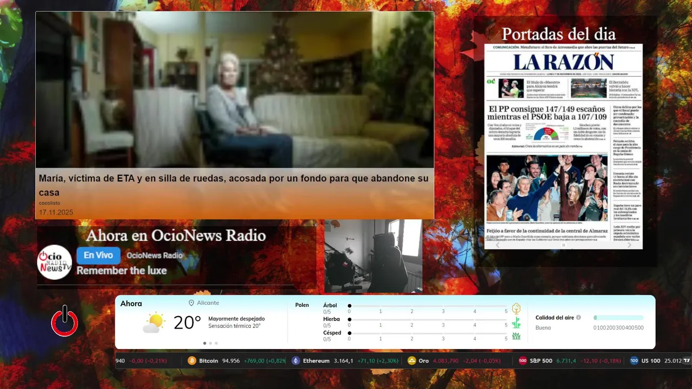Click the Hierba pollen plant icon

point(516,323)
